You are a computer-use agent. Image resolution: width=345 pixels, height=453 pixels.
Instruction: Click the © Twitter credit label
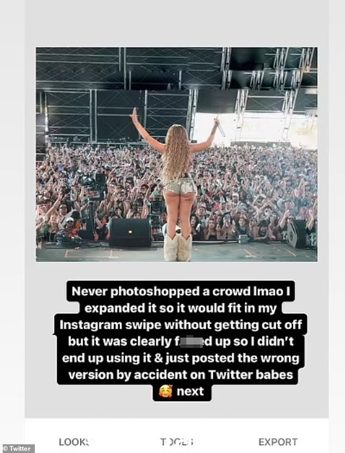point(17,449)
